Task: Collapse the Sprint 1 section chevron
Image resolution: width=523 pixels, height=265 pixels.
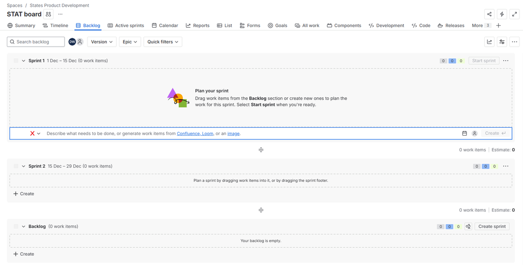Action: tap(24, 61)
